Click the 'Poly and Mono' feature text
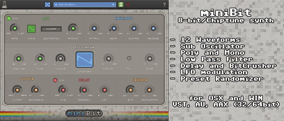Viewport: 284px width, 121px height. pos(212,53)
